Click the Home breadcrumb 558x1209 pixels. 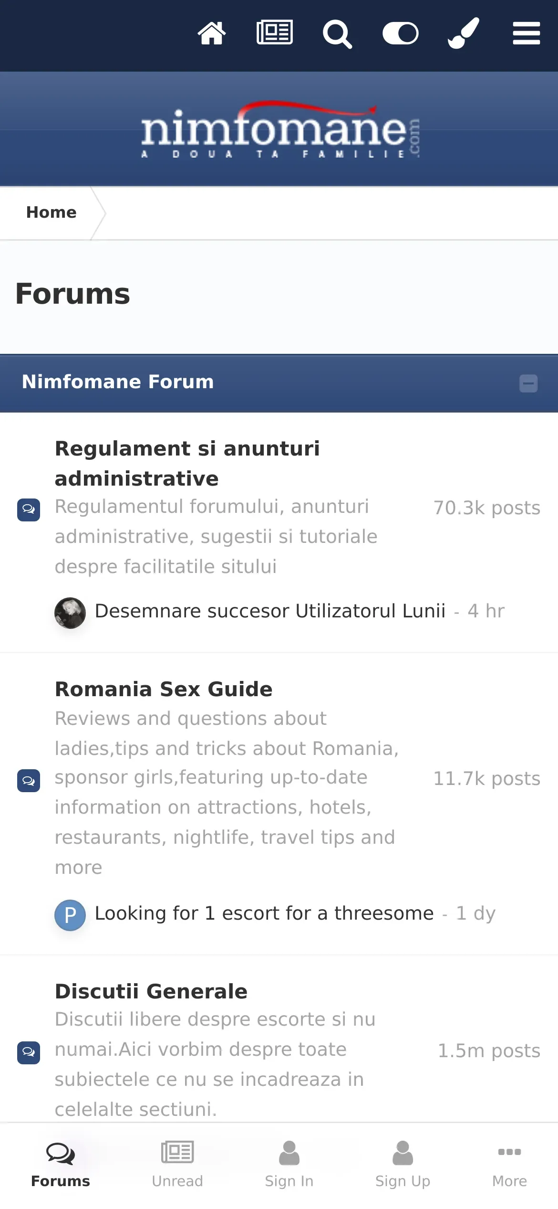(x=51, y=212)
